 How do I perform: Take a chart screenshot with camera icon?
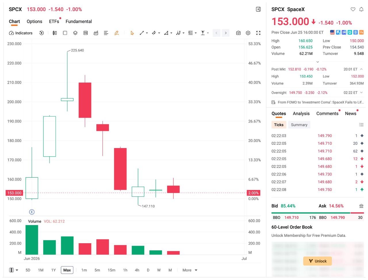coord(238,33)
